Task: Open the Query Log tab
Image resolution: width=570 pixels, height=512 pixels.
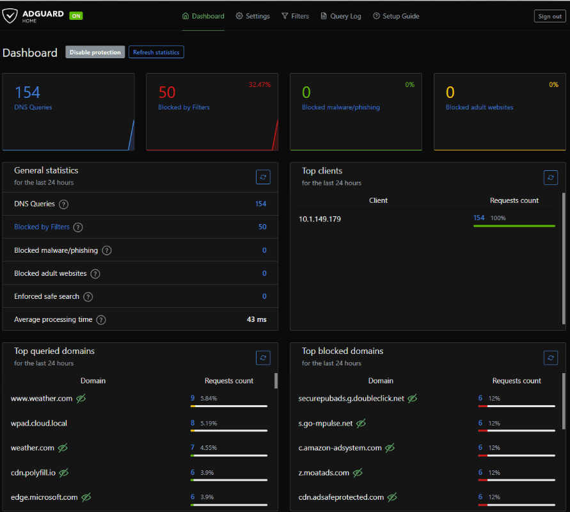Action: pyautogui.click(x=341, y=16)
